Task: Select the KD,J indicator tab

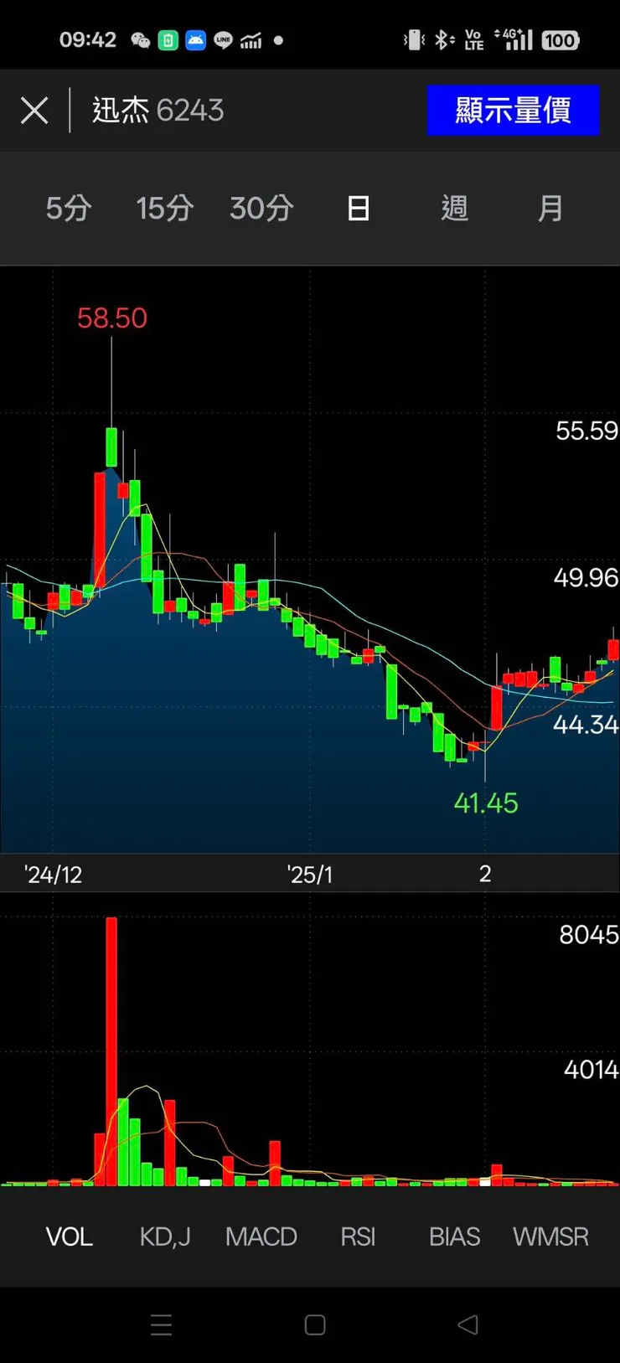Action: coord(165,1237)
